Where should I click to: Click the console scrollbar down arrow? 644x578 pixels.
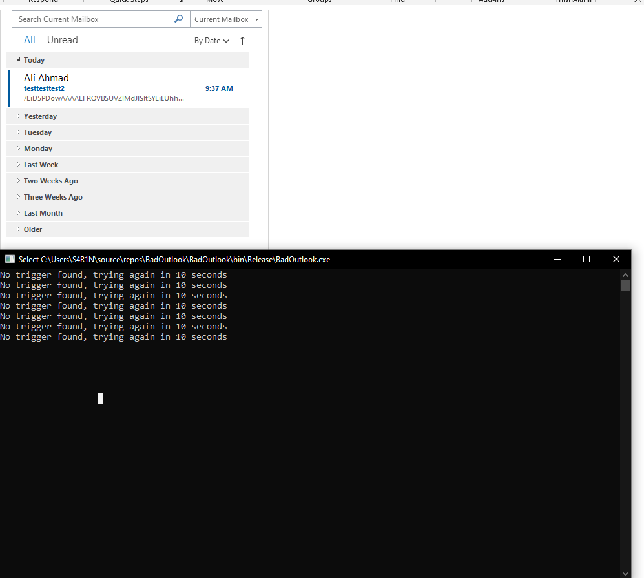coord(625,573)
